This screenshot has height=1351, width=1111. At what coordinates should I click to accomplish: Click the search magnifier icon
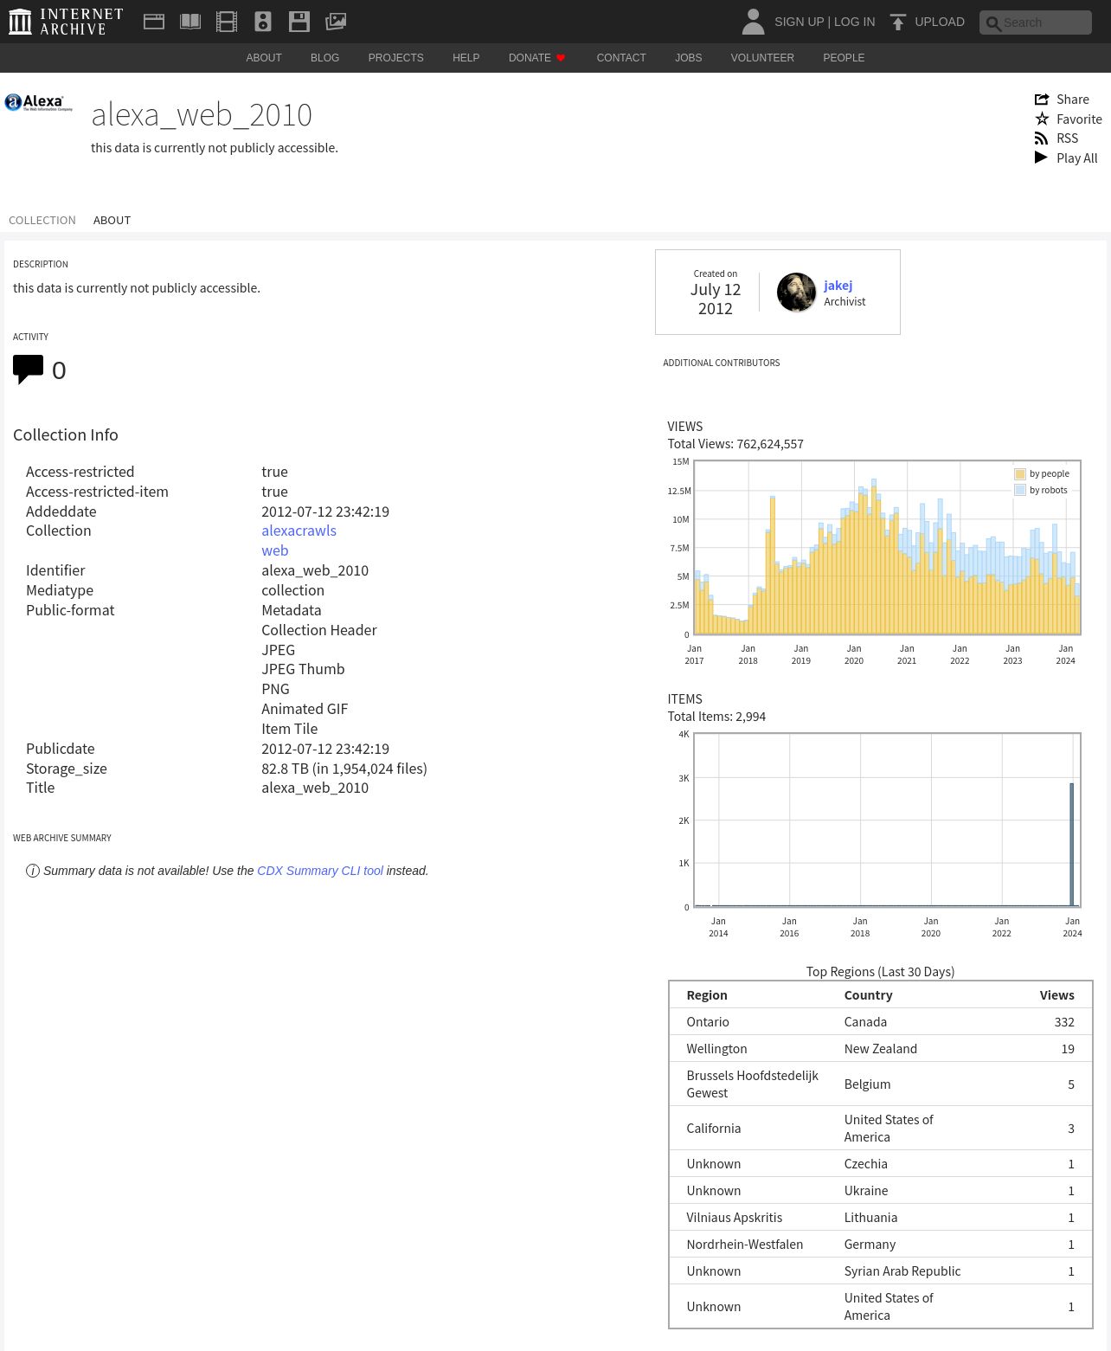(993, 23)
